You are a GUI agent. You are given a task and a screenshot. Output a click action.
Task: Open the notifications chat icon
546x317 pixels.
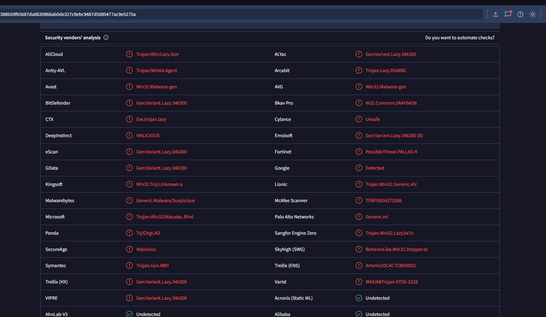[x=508, y=14]
